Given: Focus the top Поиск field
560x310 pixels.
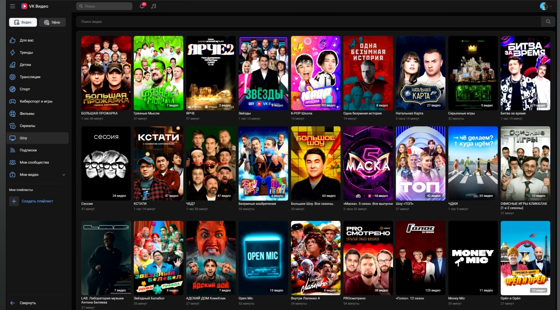Looking at the screenshot, I should pos(104,6).
